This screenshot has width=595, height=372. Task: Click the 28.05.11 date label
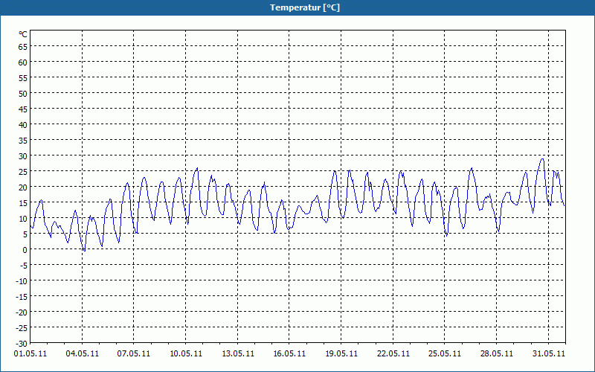[x=496, y=353]
